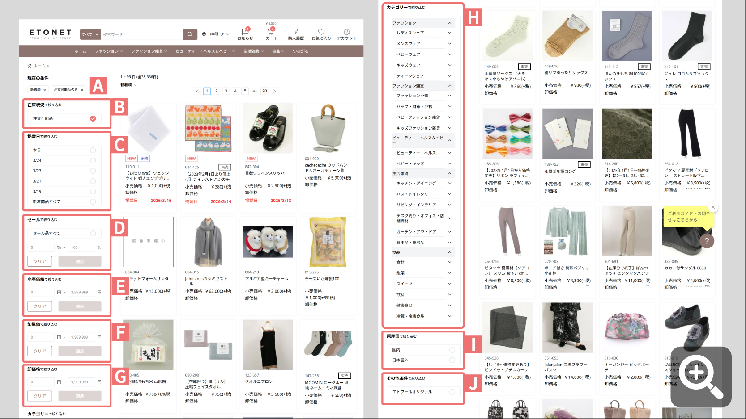Select the 3/23 posting date radio
The width and height of the screenshot is (746, 419).
point(93,171)
